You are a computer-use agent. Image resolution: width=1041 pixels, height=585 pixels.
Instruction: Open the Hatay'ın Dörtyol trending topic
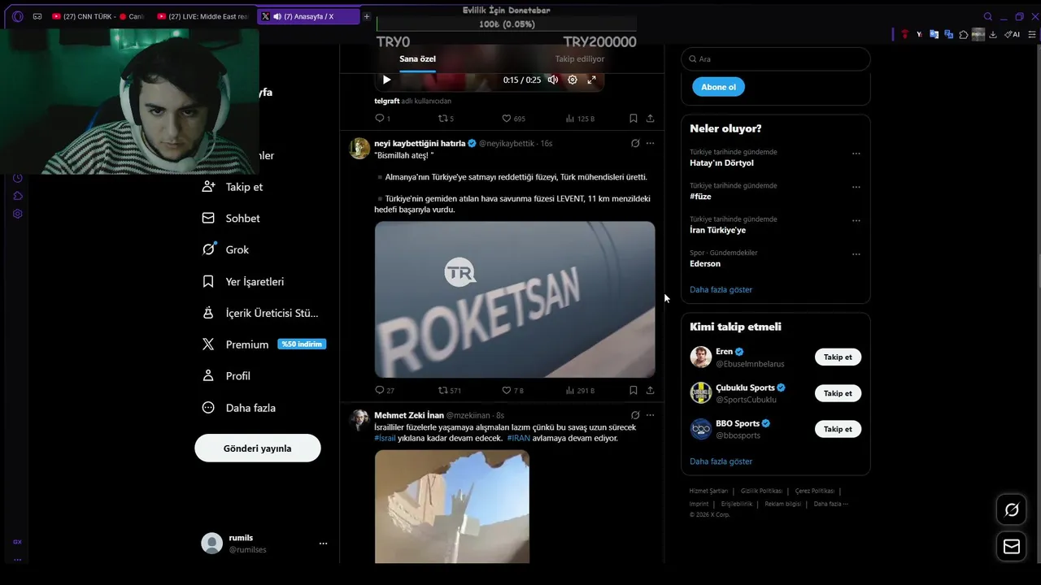click(x=721, y=162)
